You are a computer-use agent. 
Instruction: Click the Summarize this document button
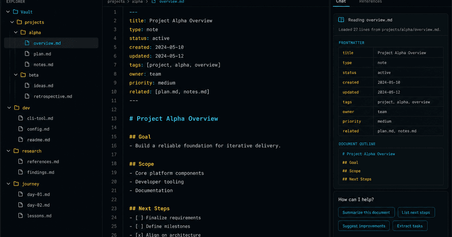tap(366, 212)
